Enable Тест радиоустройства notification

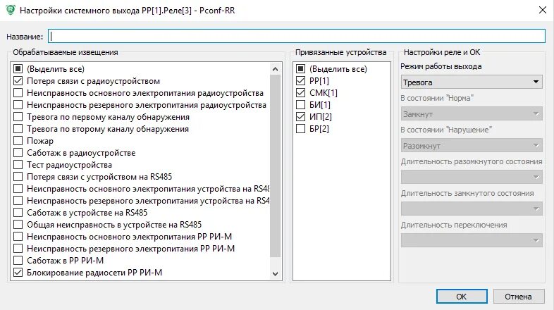point(18,165)
